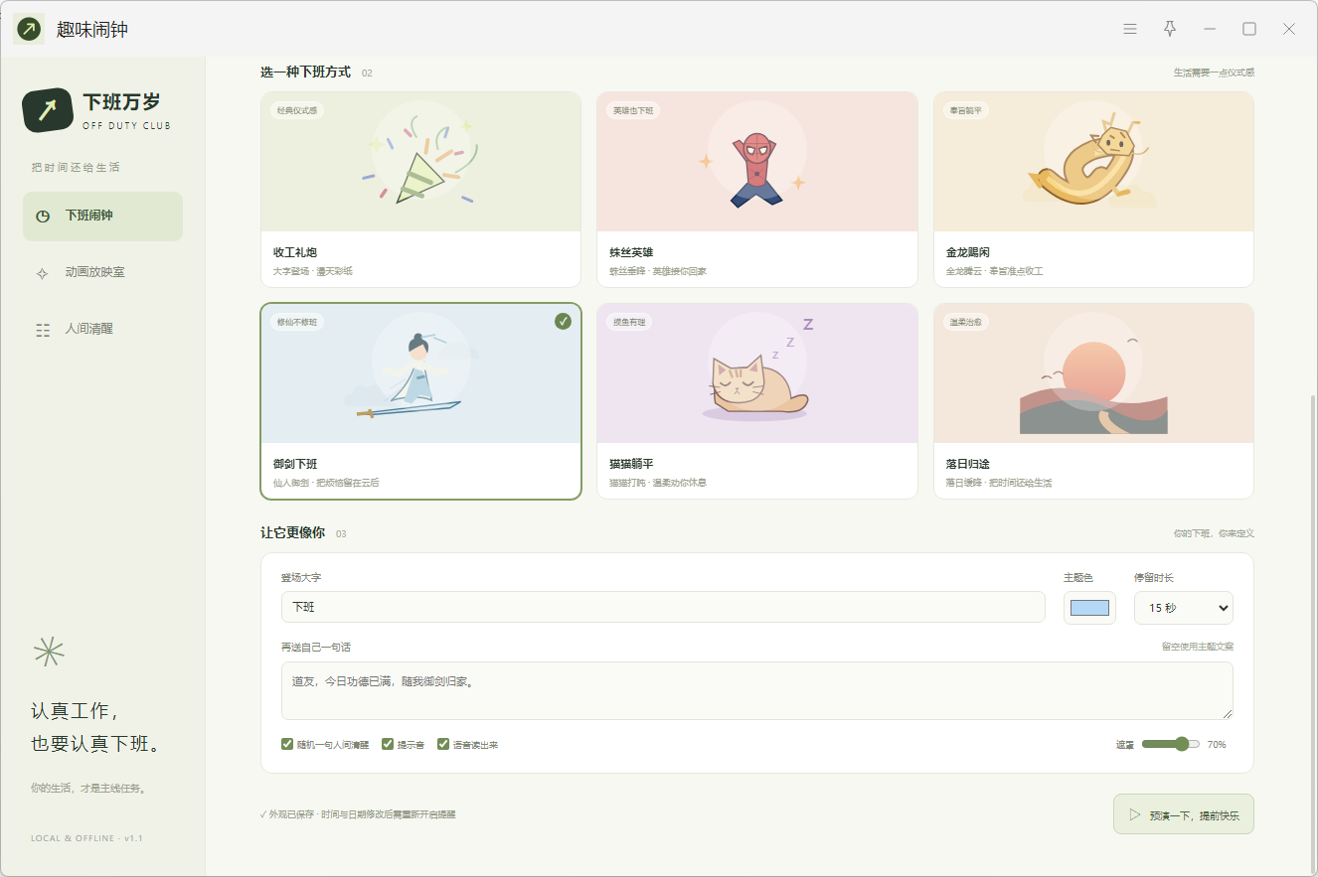Pin the window with the pushpin icon
This screenshot has width=1318, height=877.
click(x=1170, y=30)
